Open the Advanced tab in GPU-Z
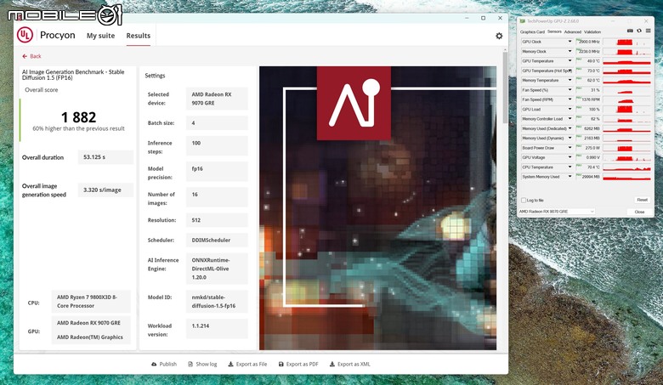Image resolution: width=663 pixels, height=385 pixels. (x=573, y=32)
